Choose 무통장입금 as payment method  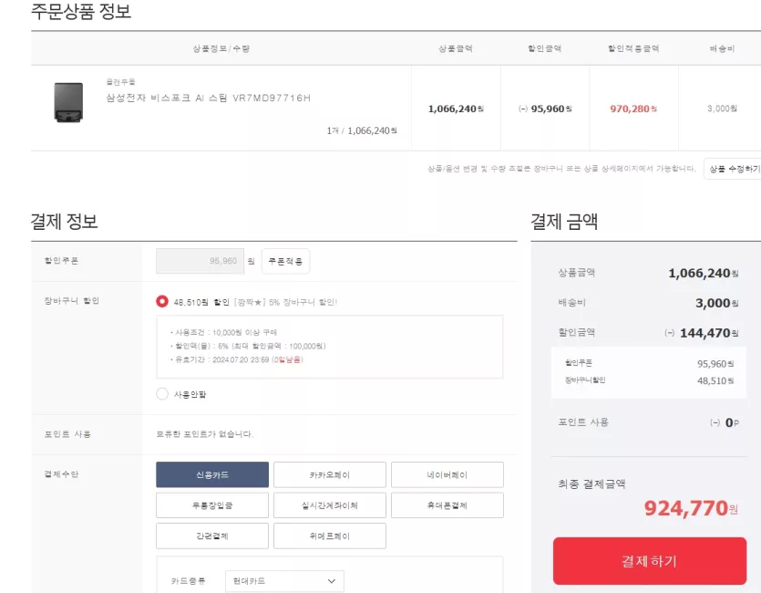tap(212, 505)
